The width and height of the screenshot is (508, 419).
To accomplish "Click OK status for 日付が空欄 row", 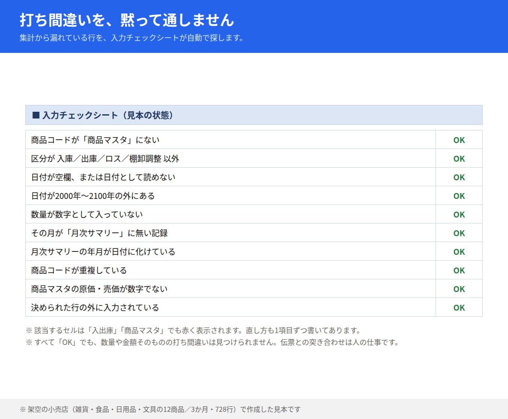I will click(x=459, y=177).
